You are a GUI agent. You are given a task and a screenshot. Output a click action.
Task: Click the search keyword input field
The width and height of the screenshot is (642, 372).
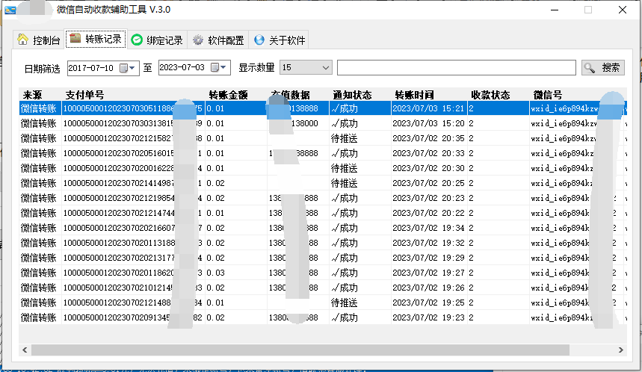456,68
